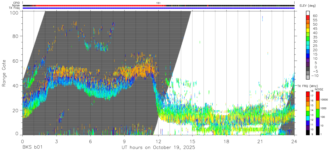The image size is (331, 153).
Task: Click the 'Noise' row label at top left
Action: pos(16,5)
